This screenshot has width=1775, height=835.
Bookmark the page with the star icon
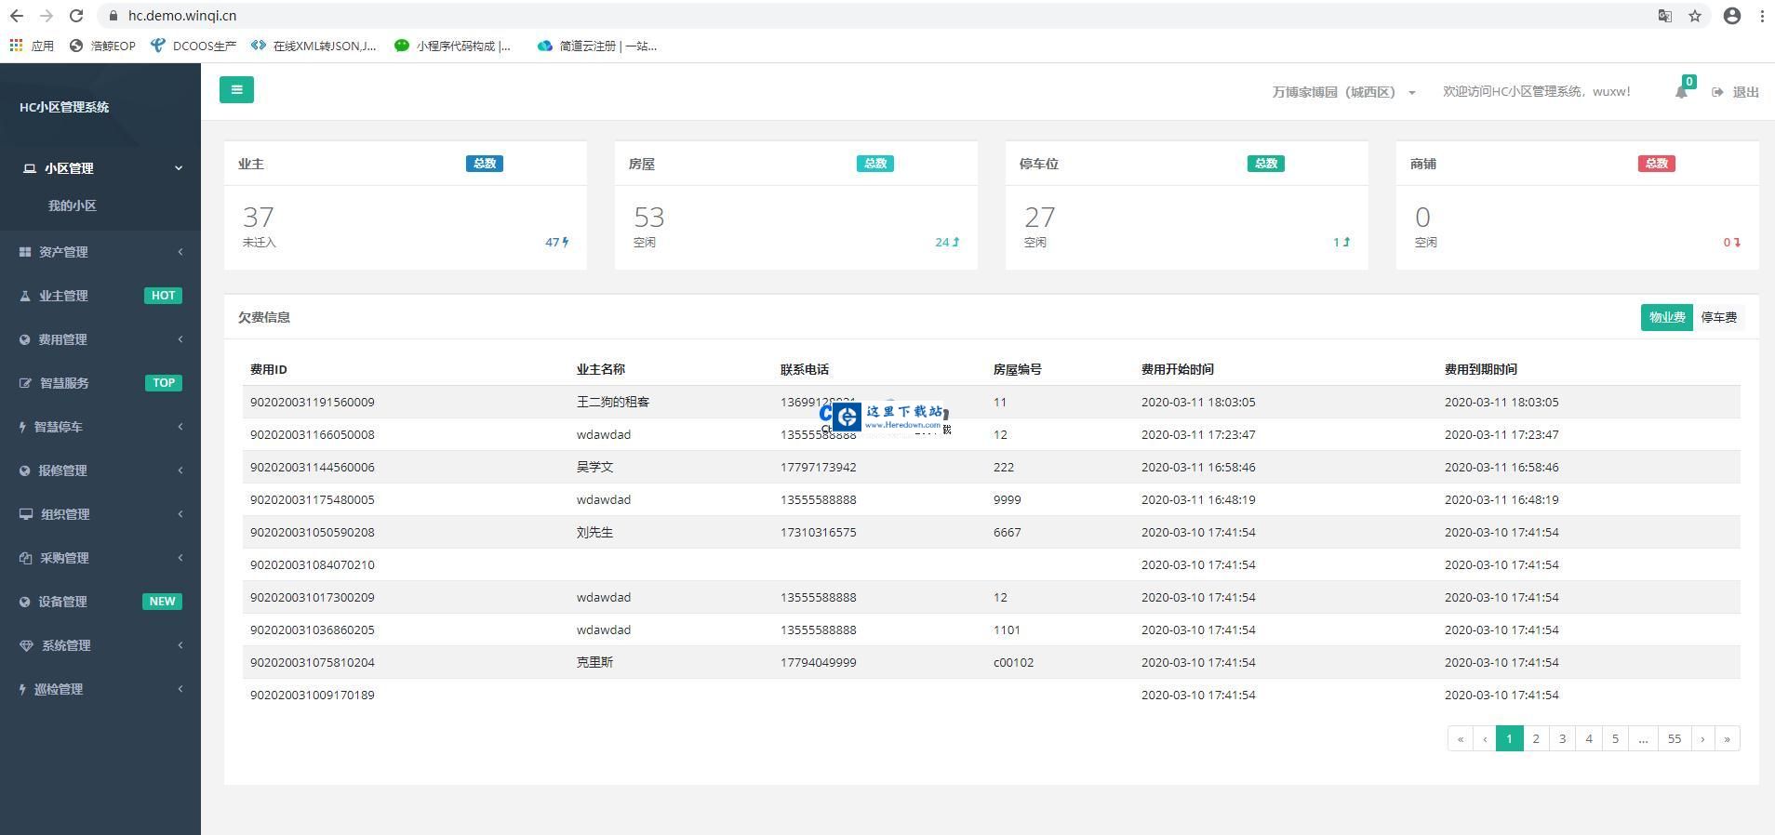pos(1695,16)
